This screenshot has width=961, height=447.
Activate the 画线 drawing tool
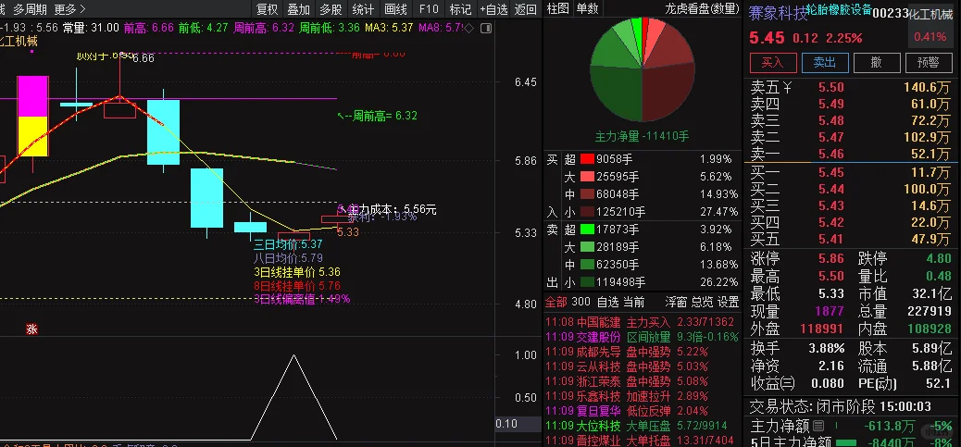click(x=396, y=9)
